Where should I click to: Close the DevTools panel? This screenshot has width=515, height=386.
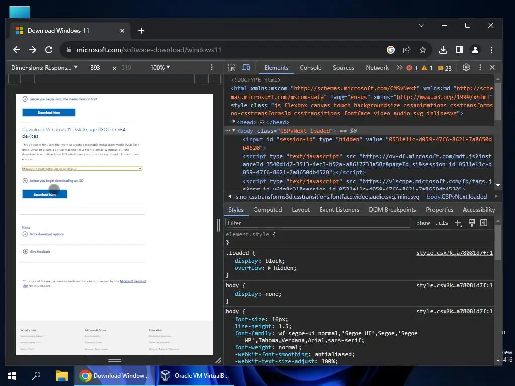[x=492, y=67]
